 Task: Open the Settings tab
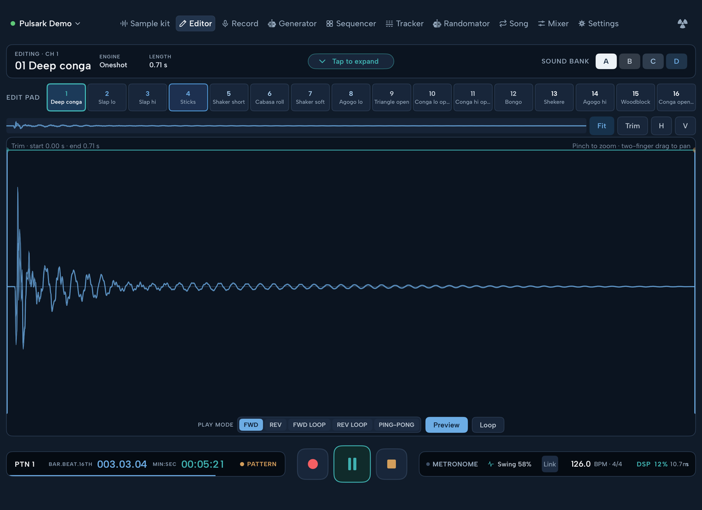[598, 23]
